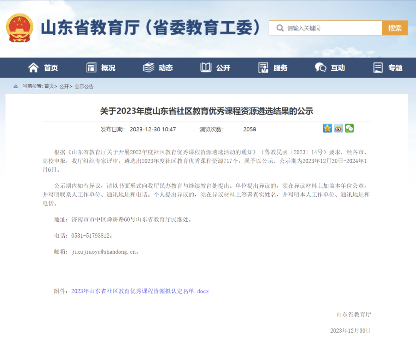Click 公开 in the breadcrumb trail
The height and width of the screenshot is (338, 416).
64,87
